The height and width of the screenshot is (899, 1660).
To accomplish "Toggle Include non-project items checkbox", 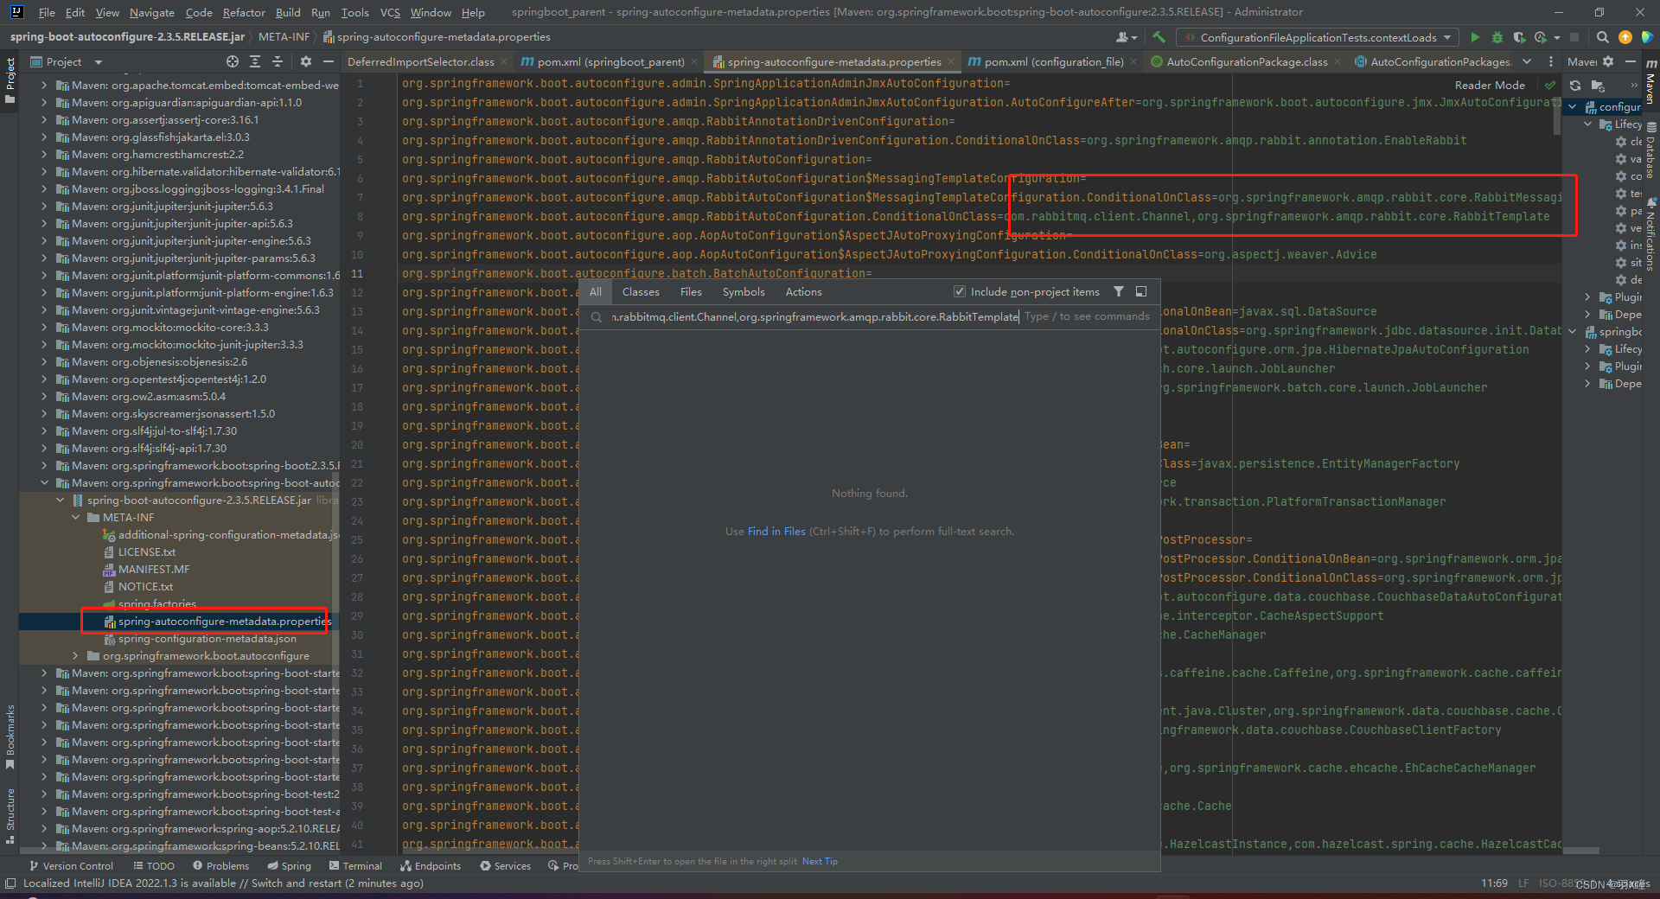I will [x=959, y=291].
